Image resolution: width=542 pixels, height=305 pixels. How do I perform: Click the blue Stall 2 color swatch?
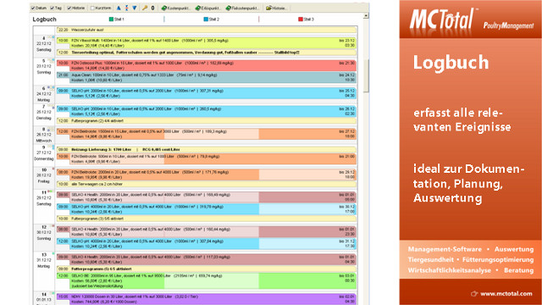click(x=206, y=19)
